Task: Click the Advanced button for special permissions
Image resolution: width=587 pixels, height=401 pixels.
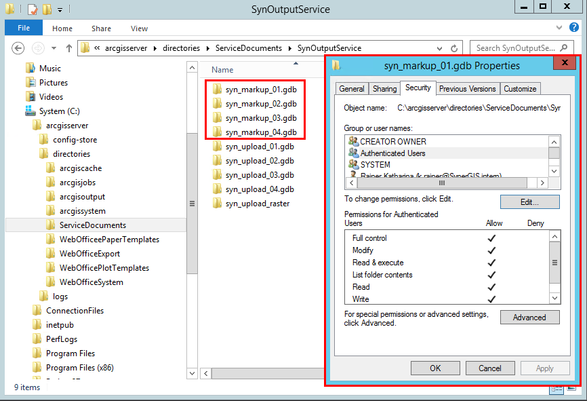Action: pyautogui.click(x=529, y=317)
